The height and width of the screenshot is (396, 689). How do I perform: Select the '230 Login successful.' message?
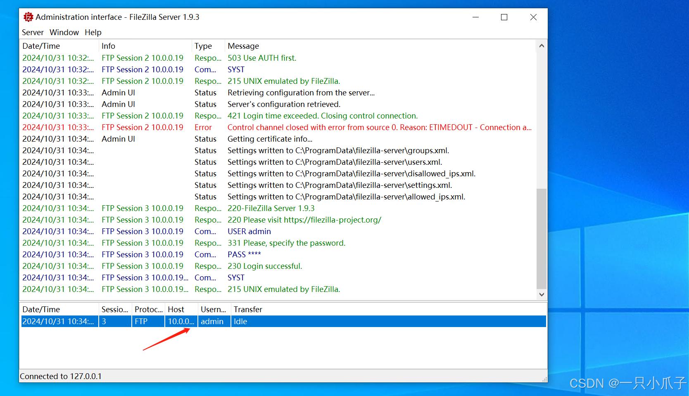tap(265, 266)
